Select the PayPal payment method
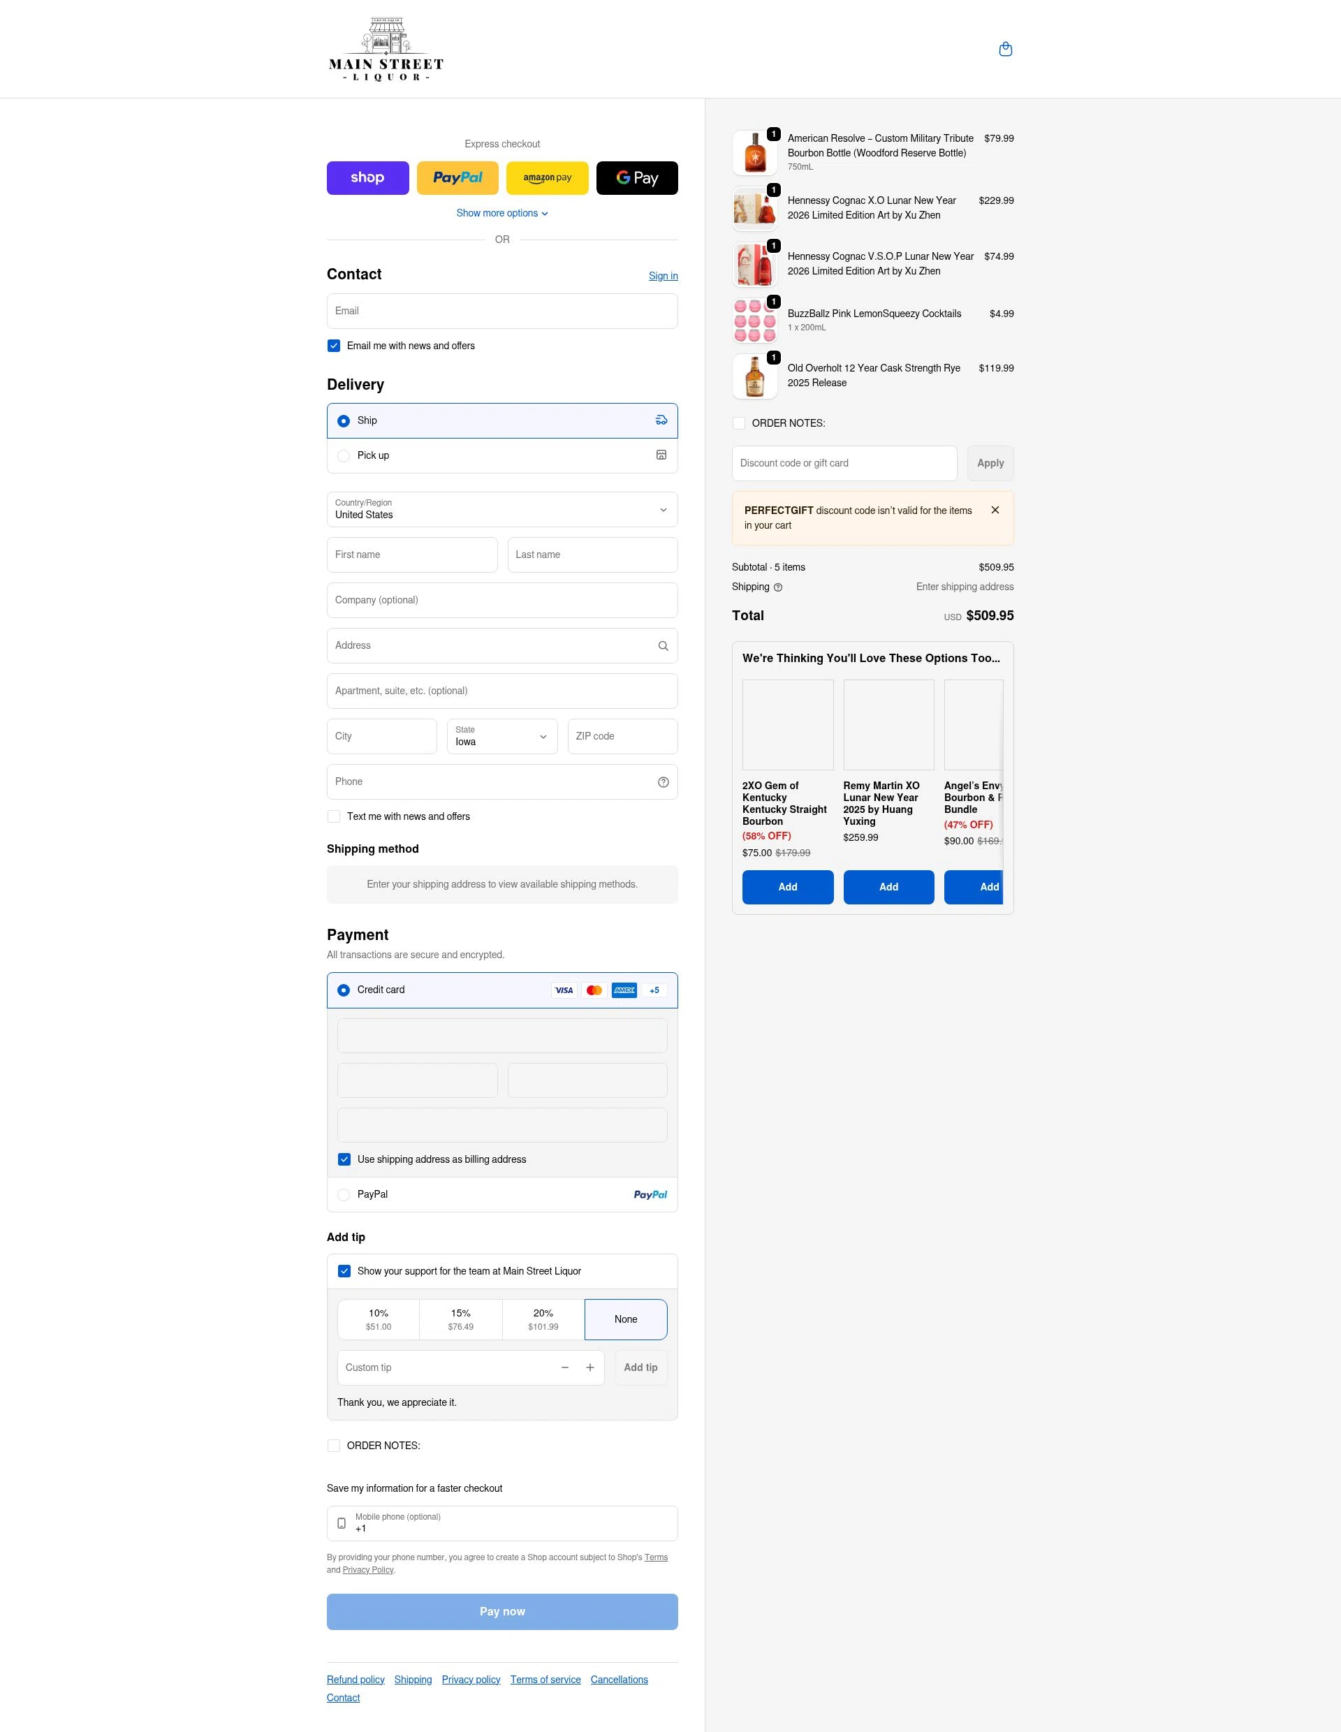 (344, 1194)
